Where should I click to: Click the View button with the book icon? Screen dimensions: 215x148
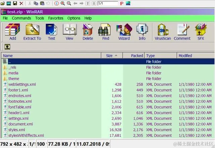pyautogui.click(x=70, y=32)
